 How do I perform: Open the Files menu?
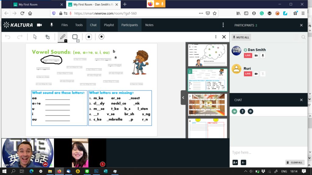[65, 25]
